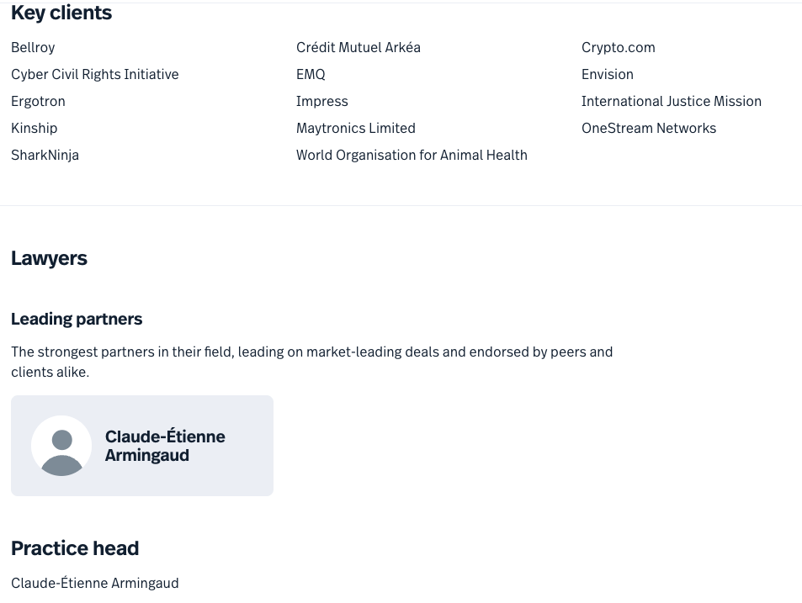The height and width of the screenshot is (603, 802).
Task: Click the Leading partners subheading
Action: pyautogui.click(x=77, y=319)
